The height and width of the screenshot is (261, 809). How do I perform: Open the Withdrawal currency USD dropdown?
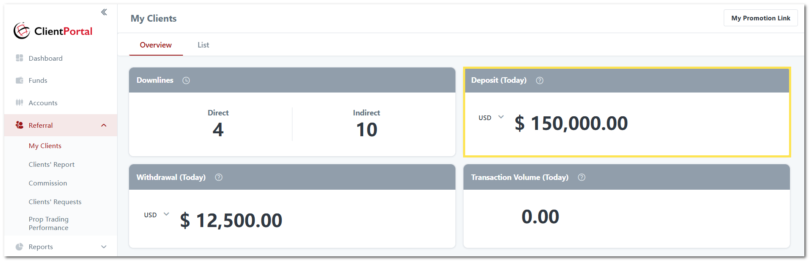coord(157,215)
